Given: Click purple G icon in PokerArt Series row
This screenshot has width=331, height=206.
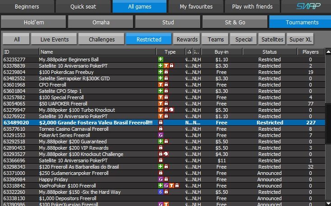Looking at the screenshot, I should coord(161,135).
